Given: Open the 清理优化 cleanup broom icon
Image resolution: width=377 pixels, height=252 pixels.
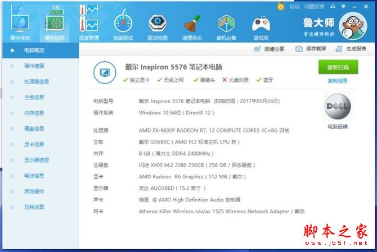Looking at the screenshot, I should 192,28.
